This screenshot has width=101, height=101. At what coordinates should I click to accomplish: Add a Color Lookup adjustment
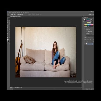point(92,32)
